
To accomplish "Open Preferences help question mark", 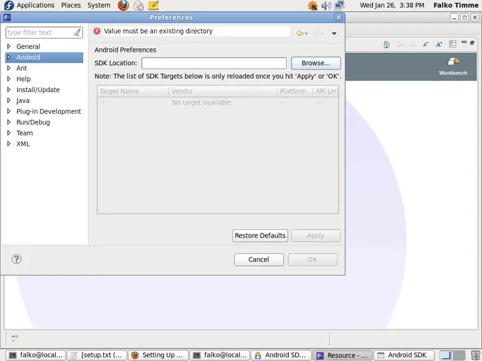I will (17, 259).
